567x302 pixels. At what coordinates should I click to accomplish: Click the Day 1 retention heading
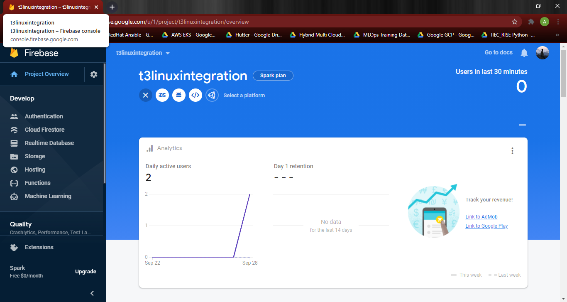[x=293, y=166]
